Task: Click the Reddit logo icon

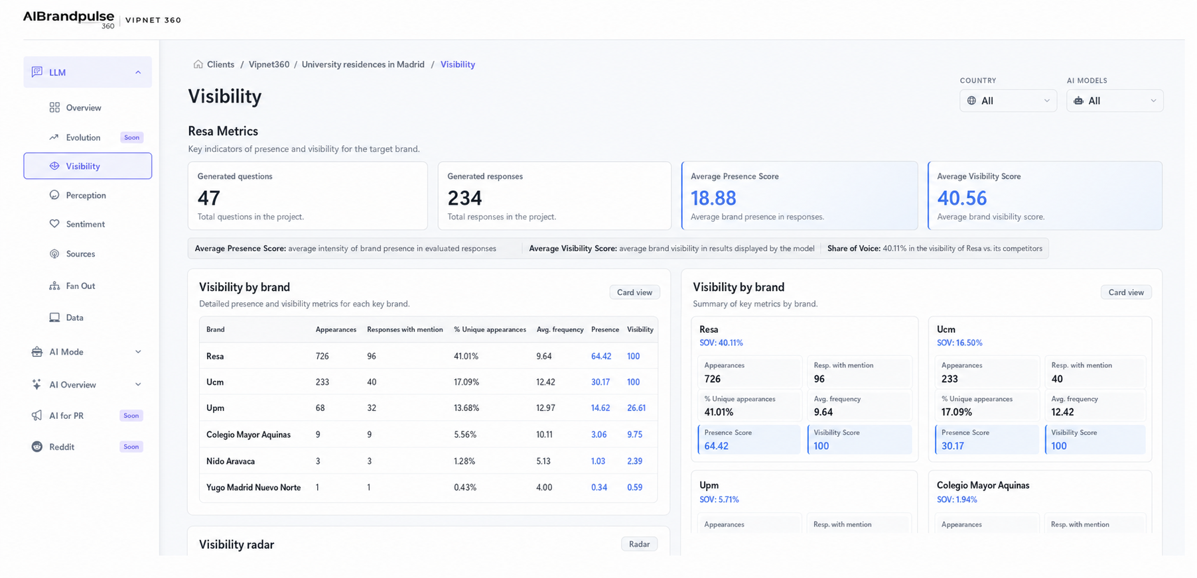Action: click(x=37, y=447)
